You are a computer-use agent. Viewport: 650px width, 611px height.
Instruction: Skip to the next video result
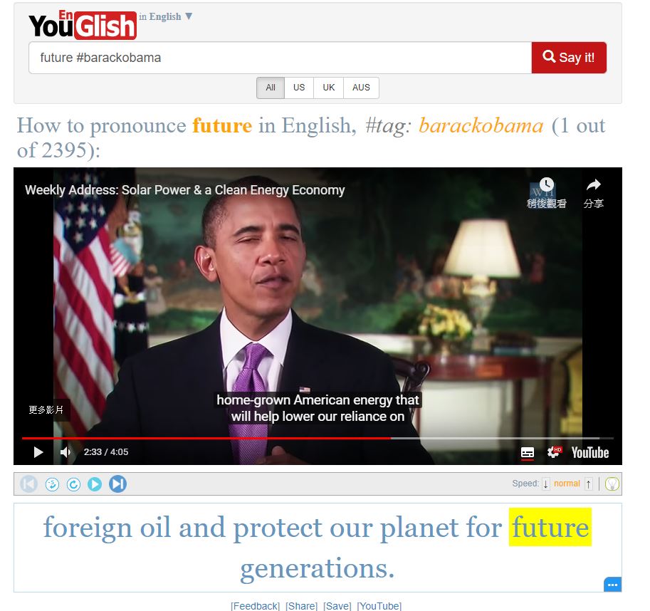click(x=117, y=484)
